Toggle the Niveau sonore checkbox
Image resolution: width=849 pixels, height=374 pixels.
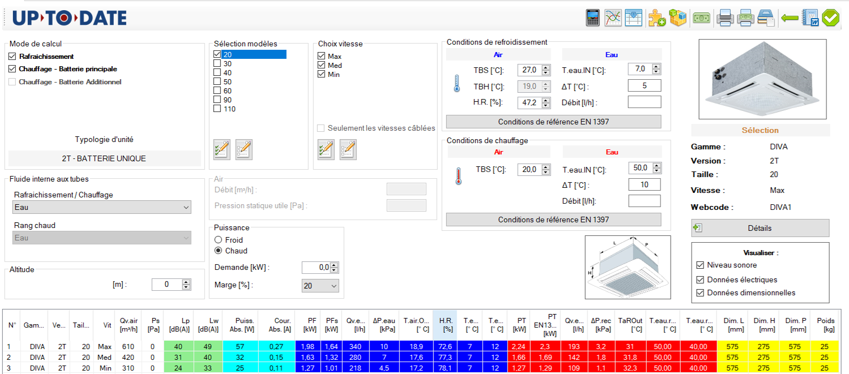point(700,265)
